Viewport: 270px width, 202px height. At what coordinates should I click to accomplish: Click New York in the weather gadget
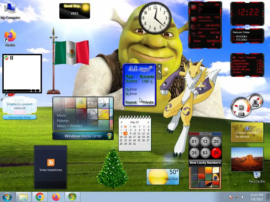(171, 179)
